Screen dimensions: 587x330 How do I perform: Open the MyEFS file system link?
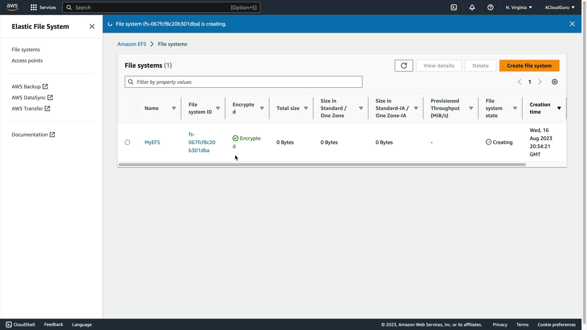click(152, 142)
